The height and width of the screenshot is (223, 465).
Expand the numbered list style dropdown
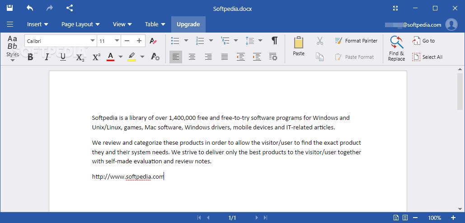[211, 41]
